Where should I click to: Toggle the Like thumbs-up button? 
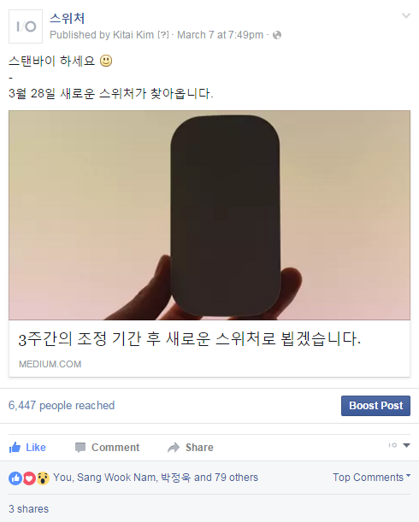click(x=27, y=448)
